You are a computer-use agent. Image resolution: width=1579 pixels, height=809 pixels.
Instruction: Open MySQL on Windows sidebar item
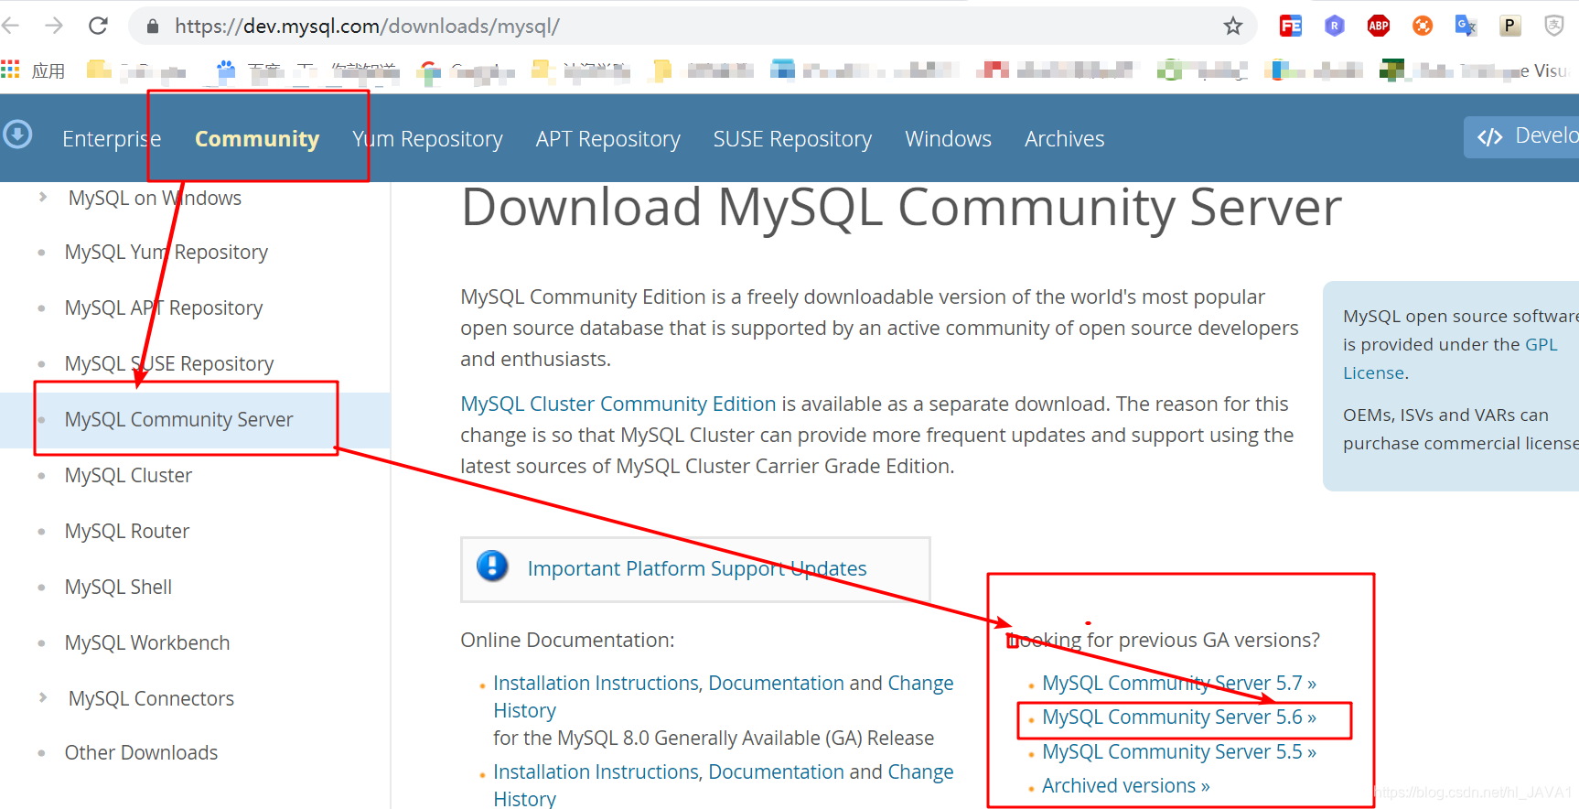[155, 198]
